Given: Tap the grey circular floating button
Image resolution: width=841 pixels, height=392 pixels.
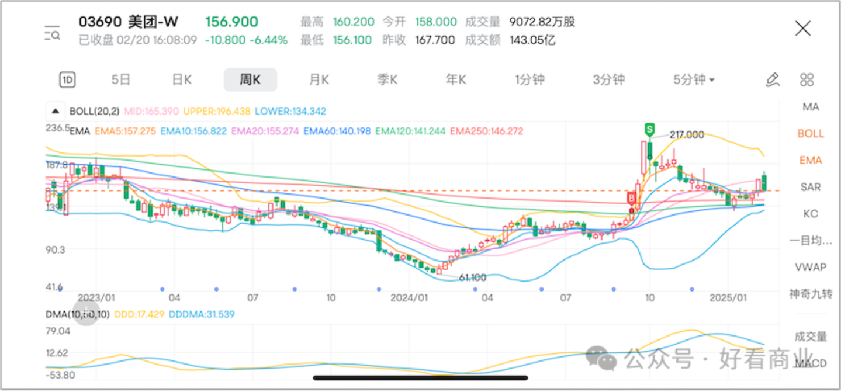Looking at the screenshot, I should (x=86, y=310).
